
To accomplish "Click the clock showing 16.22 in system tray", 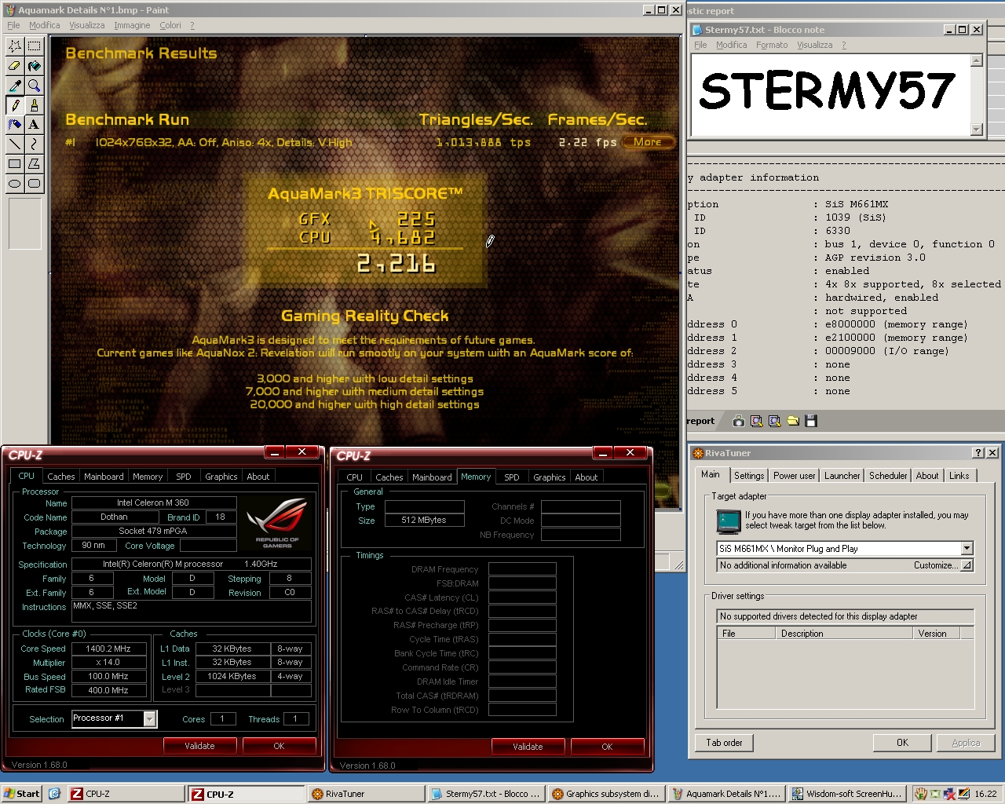I will click(986, 794).
